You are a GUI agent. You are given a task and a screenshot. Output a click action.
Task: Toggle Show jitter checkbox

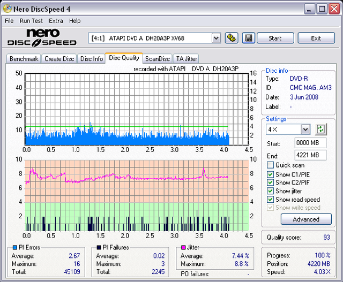click(x=270, y=191)
